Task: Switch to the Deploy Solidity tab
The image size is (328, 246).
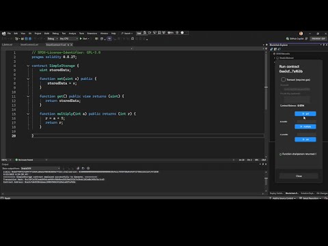Action: pyautogui.click(x=276, y=193)
